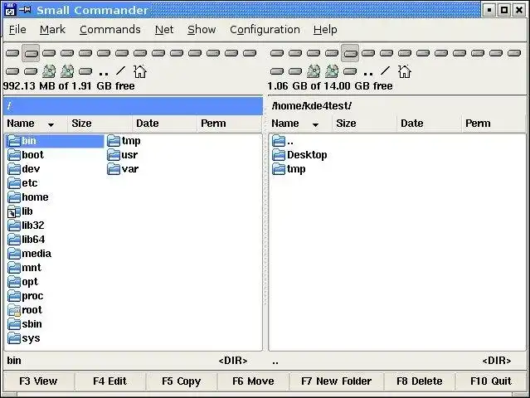
Task: Select the usr folder
Action: (x=123, y=155)
